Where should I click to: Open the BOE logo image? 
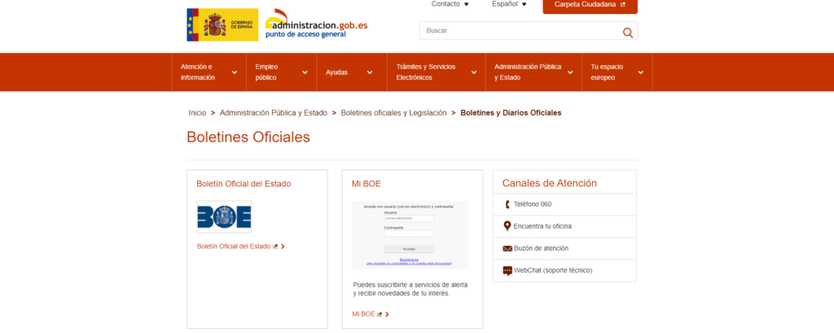pos(224,217)
